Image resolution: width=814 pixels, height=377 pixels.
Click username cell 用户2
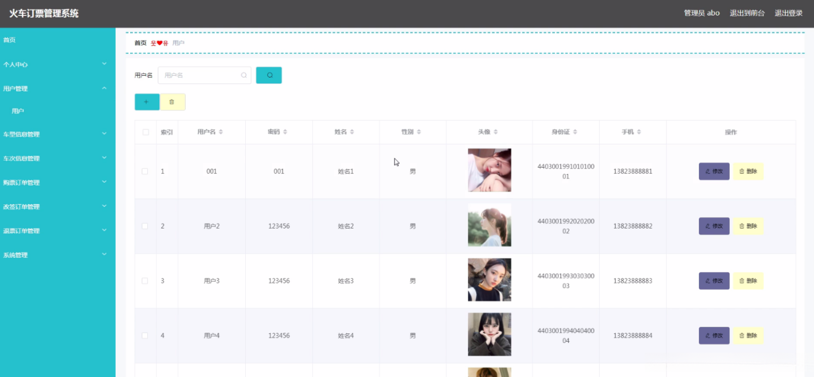[212, 226]
